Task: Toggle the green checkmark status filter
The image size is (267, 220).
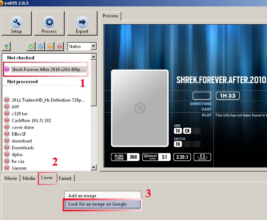Action: pyautogui.click(x=31, y=46)
